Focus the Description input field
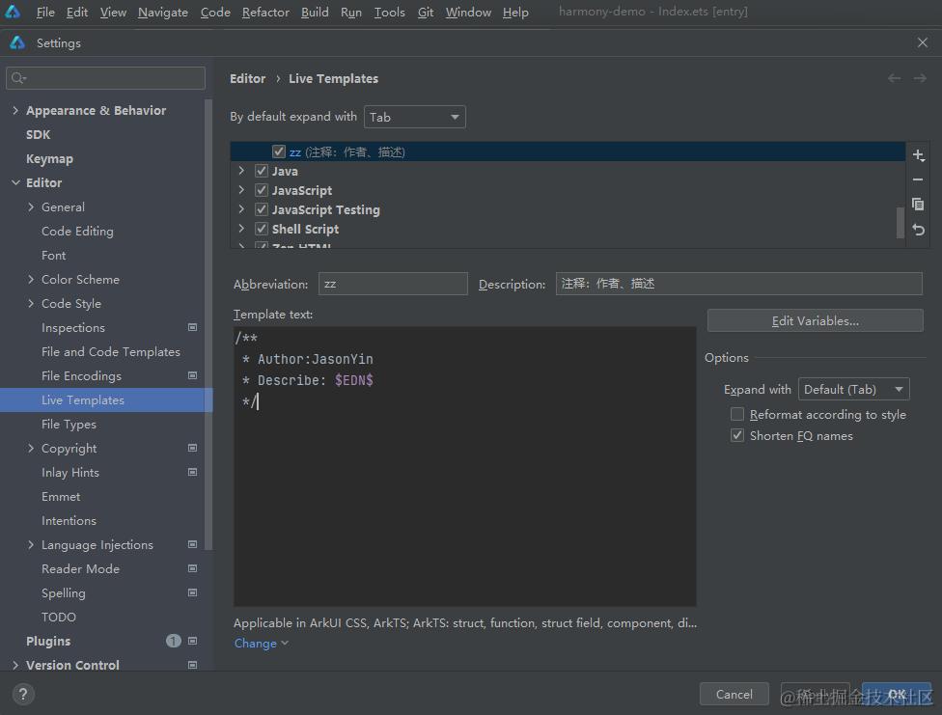 click(738, 284)
